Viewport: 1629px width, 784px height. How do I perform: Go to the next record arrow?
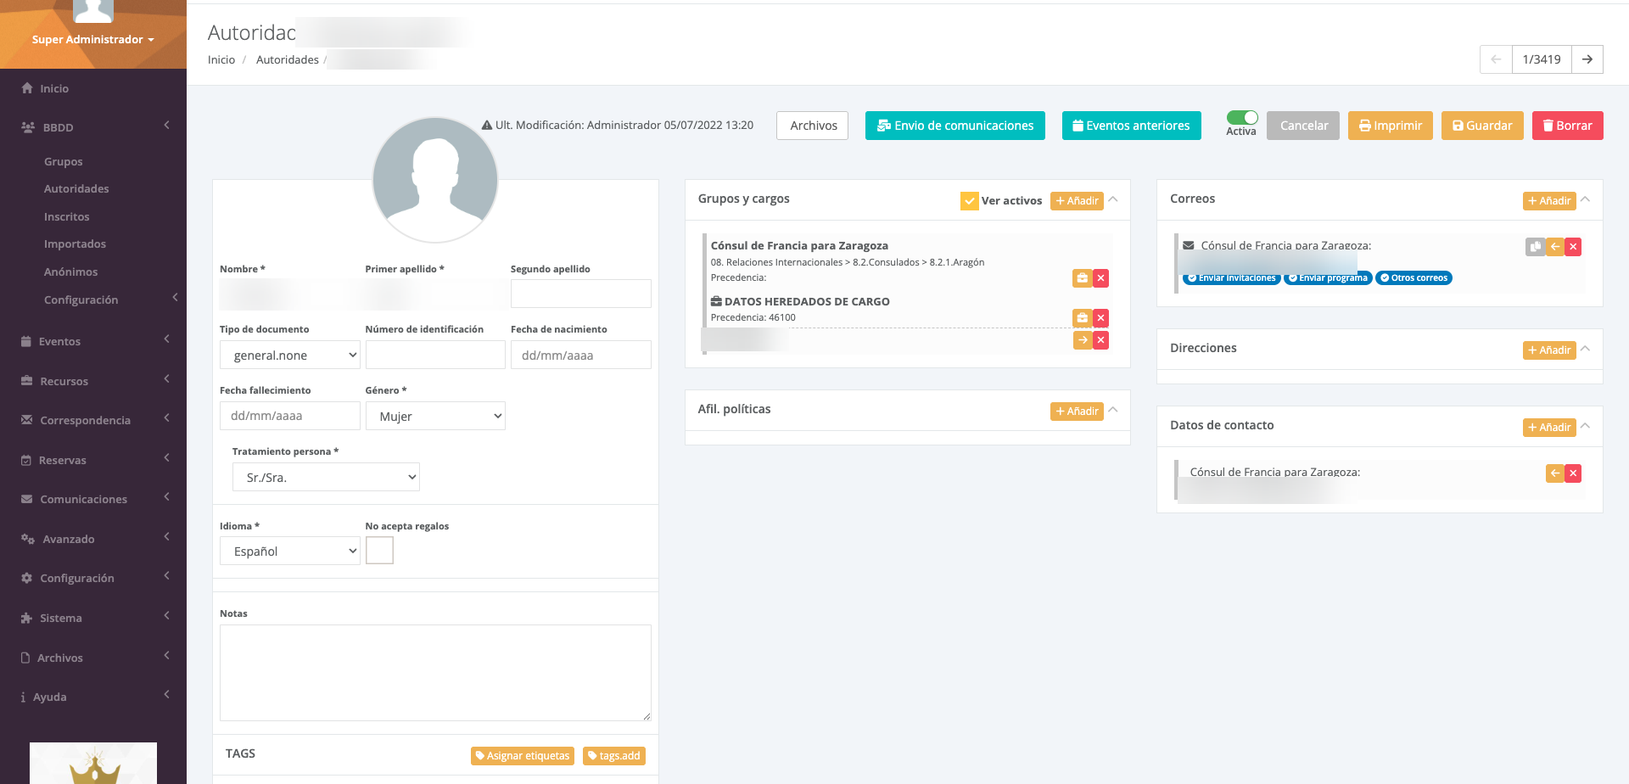click(1587, 59)
